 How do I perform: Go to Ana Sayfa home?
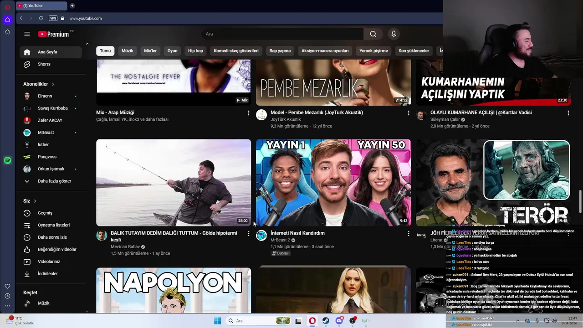[x=50, y=52]
